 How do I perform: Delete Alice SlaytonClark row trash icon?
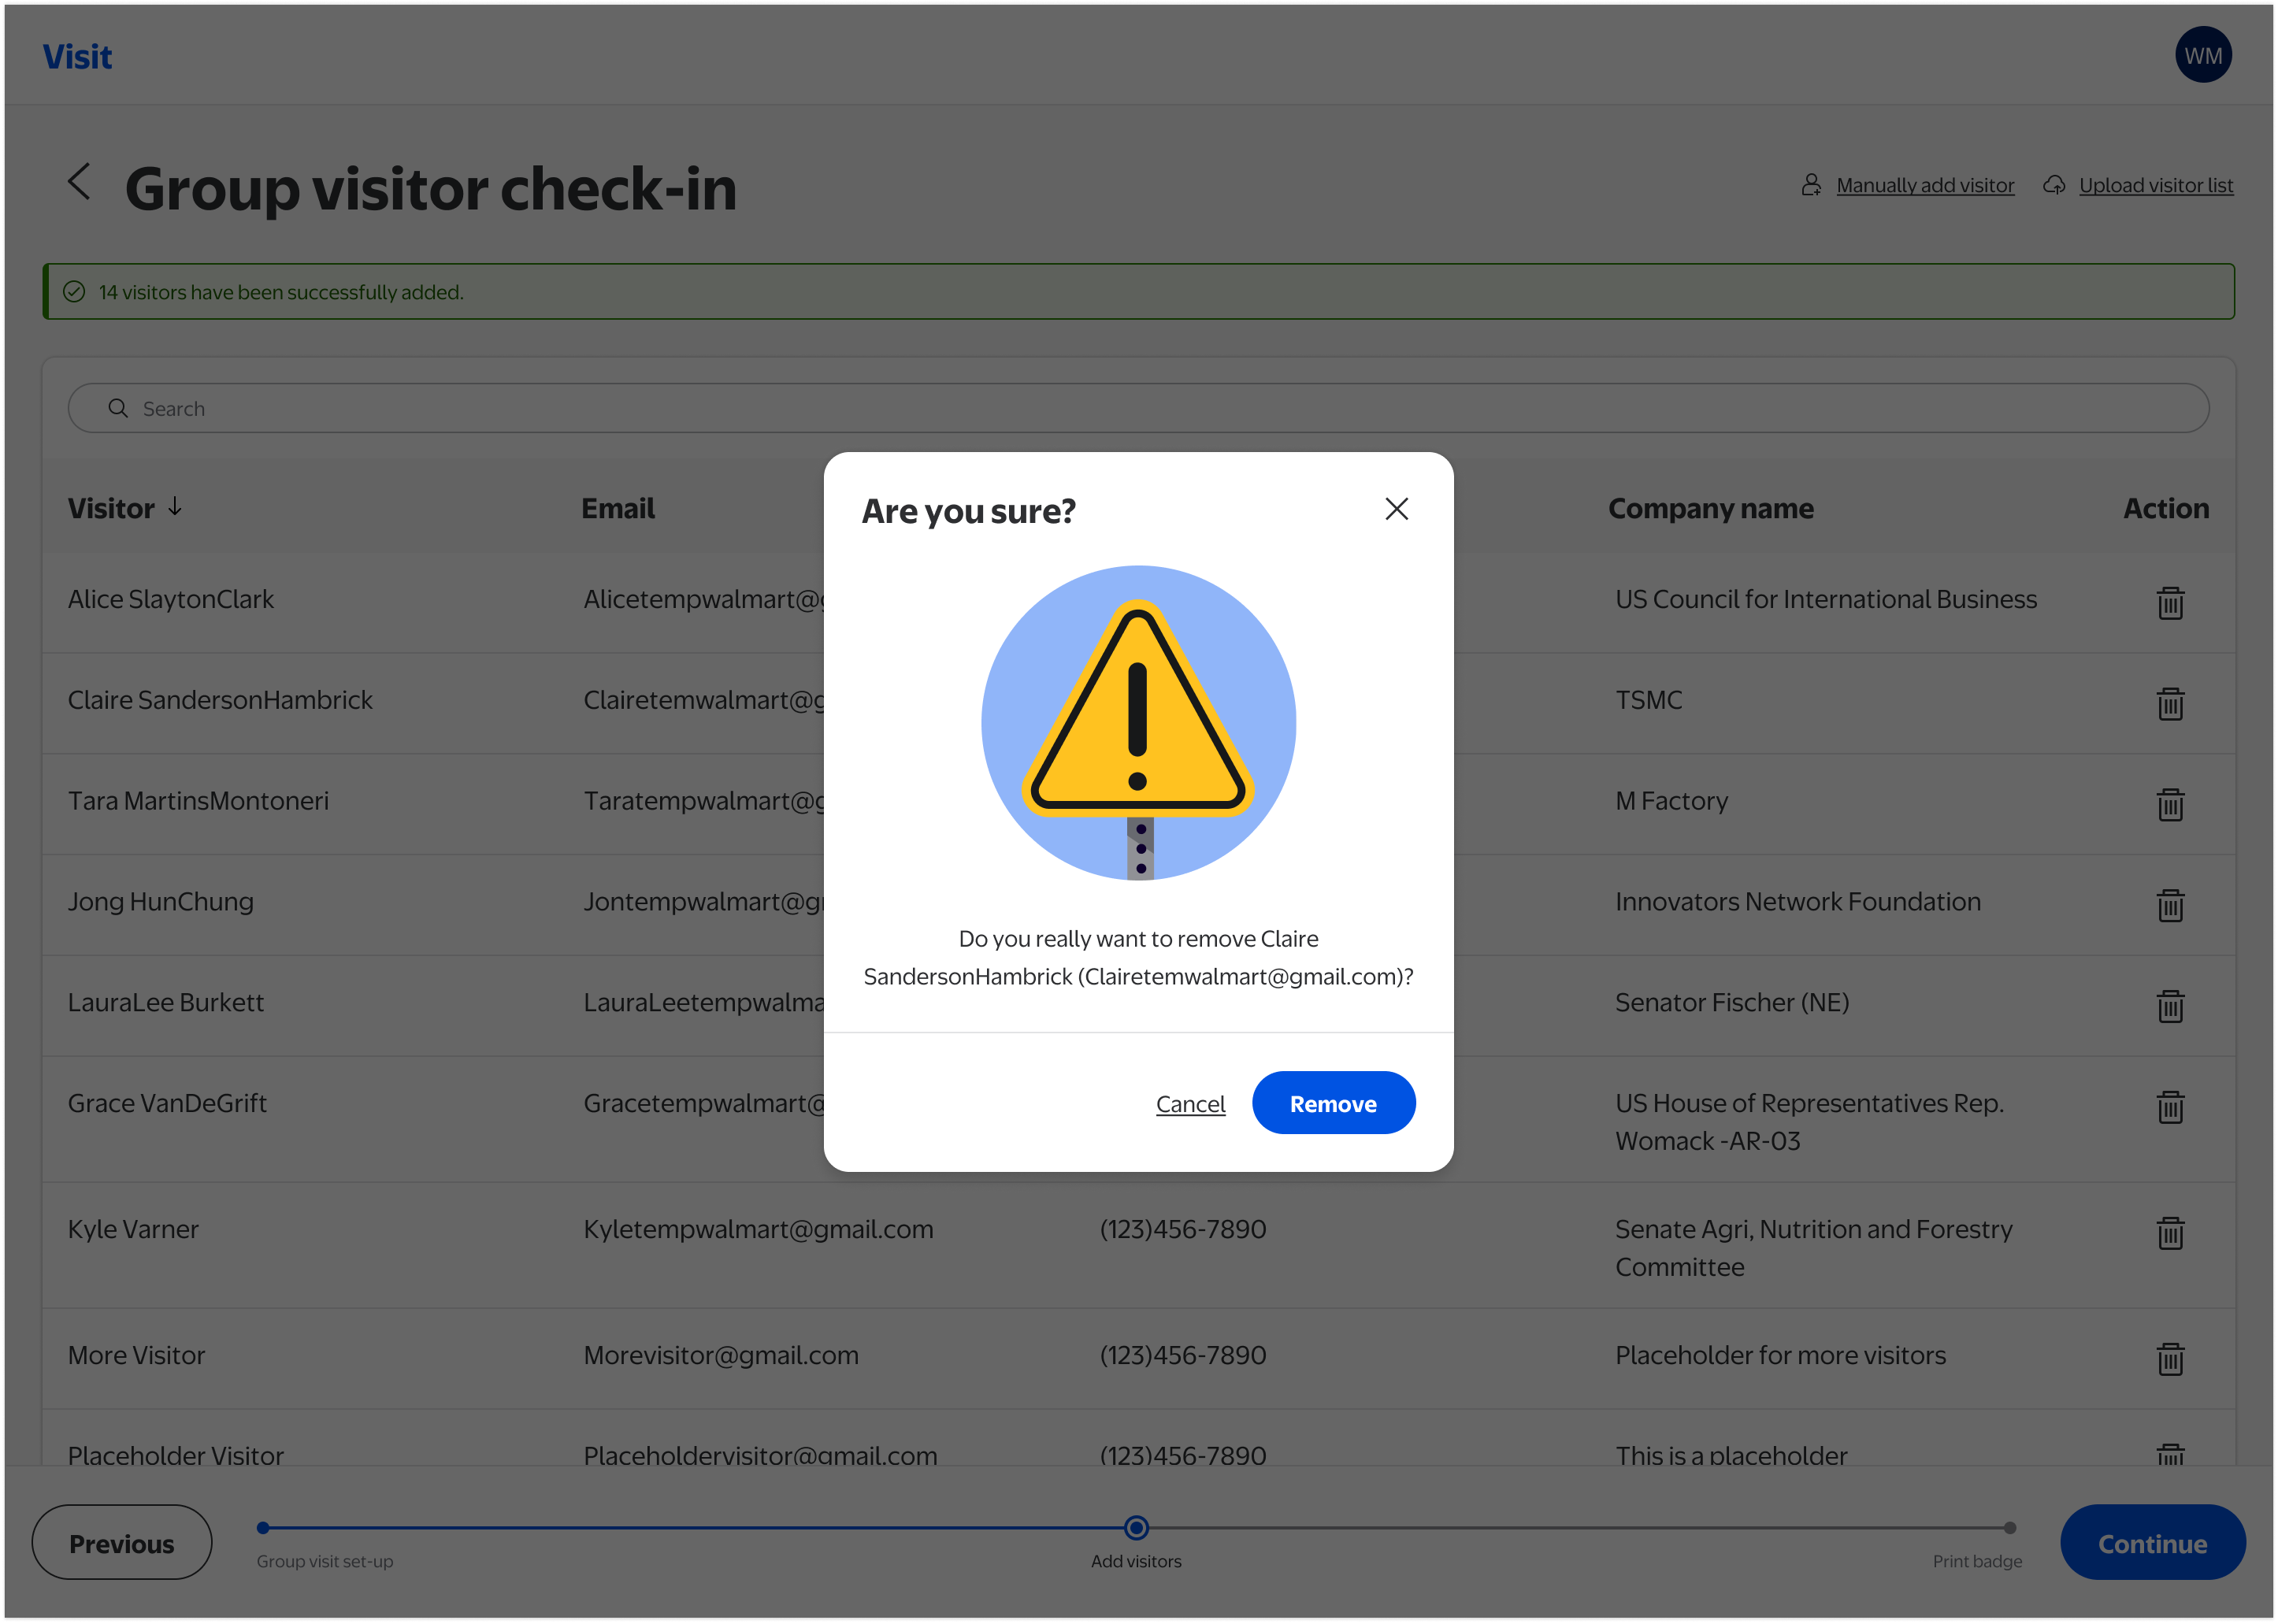coord(2170,602)
